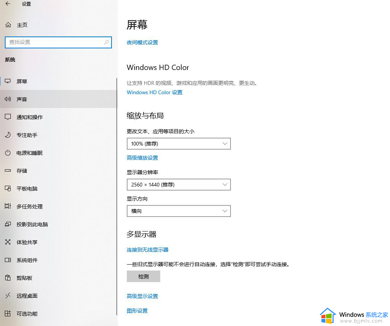Image resolution: width=390 pixels, height=326 pixels.
Task: Open 高级显示设置 link
Action: coord(142,296)
